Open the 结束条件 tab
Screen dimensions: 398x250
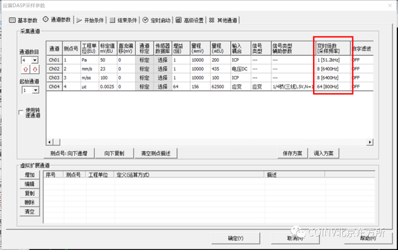coord(123,21)
